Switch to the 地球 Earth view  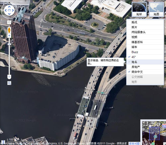point(139,10)
